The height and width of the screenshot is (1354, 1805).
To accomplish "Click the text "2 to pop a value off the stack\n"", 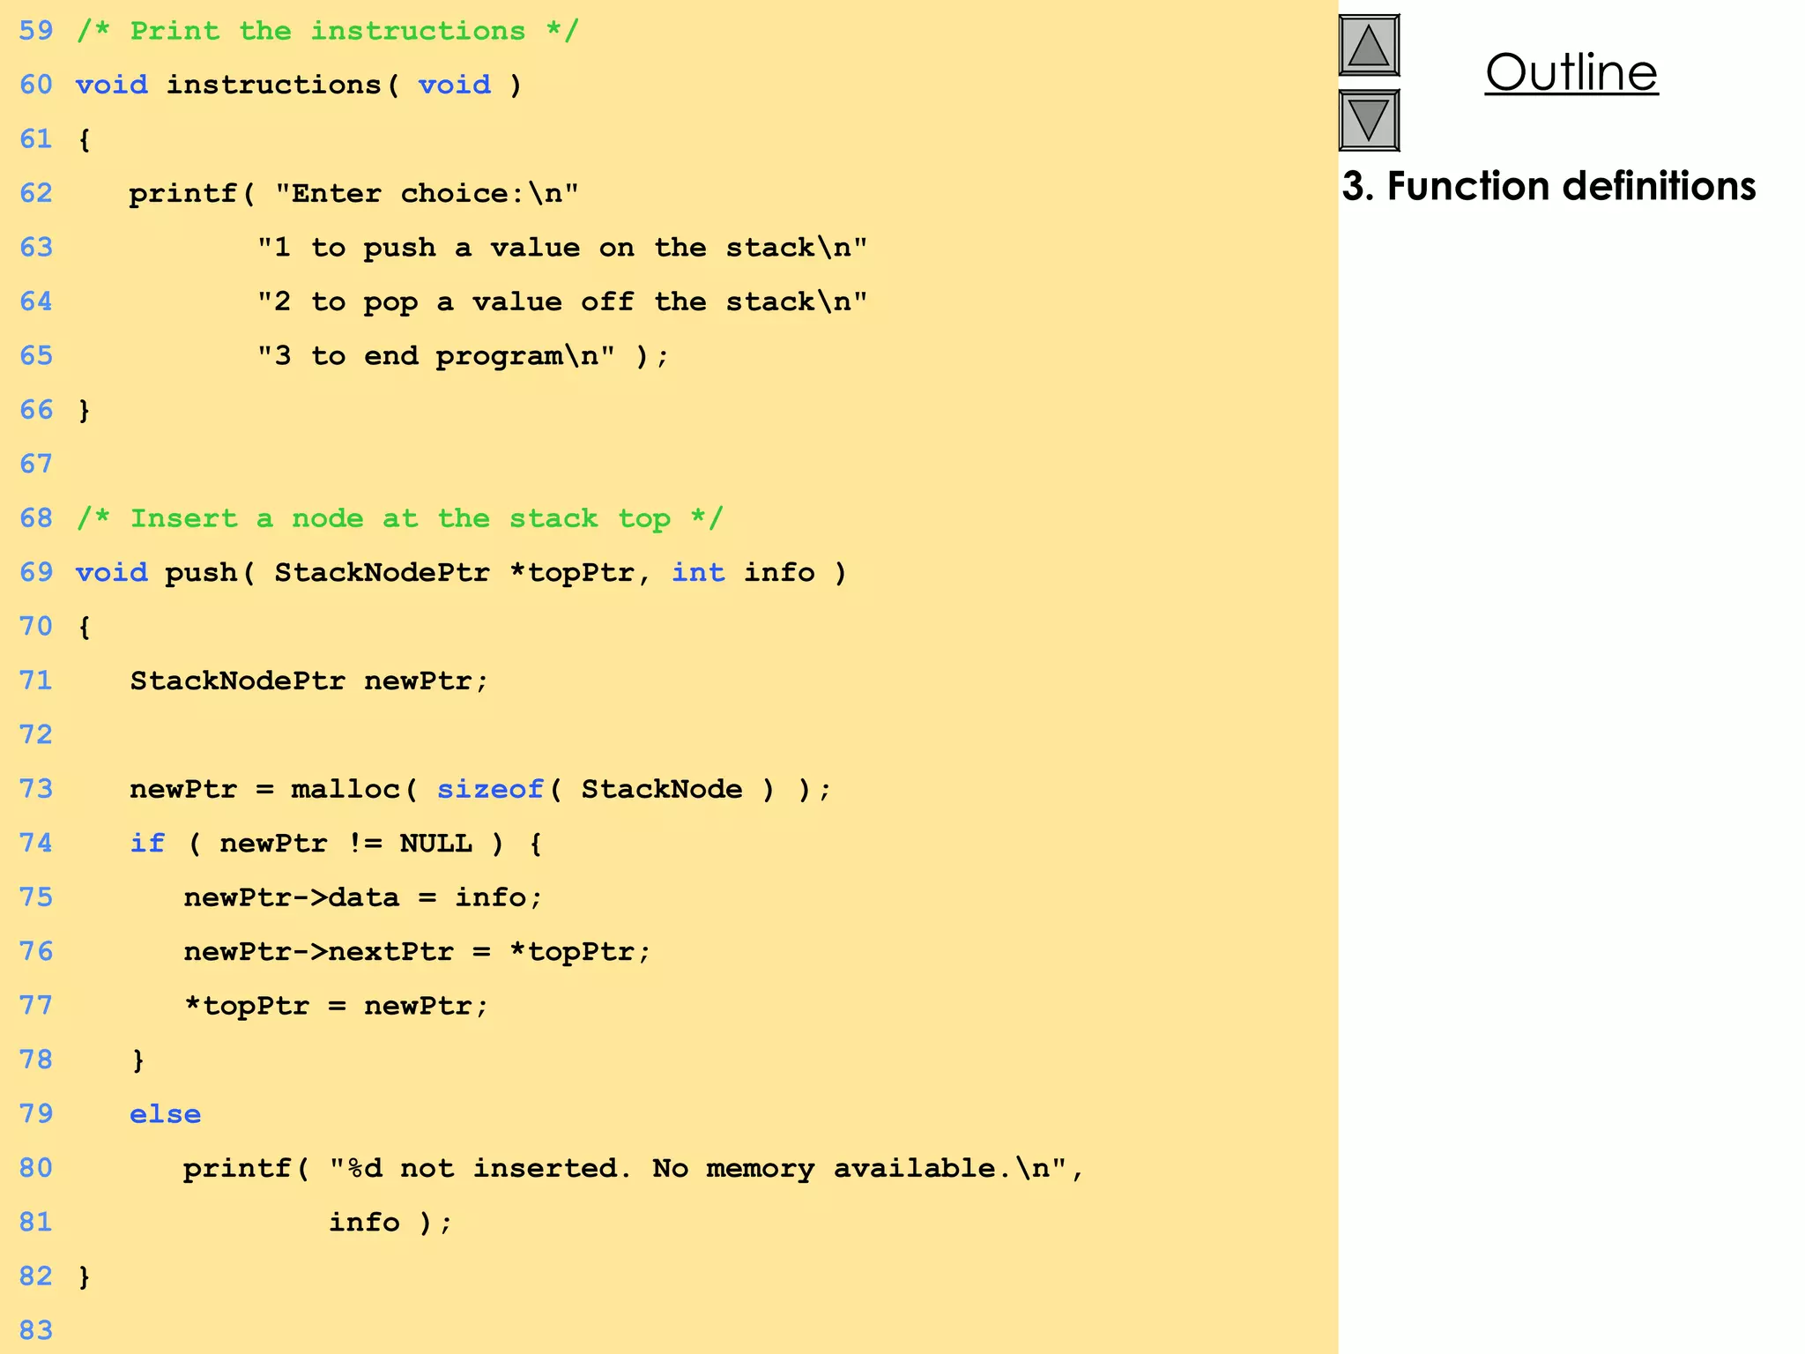I will (562, 302).
